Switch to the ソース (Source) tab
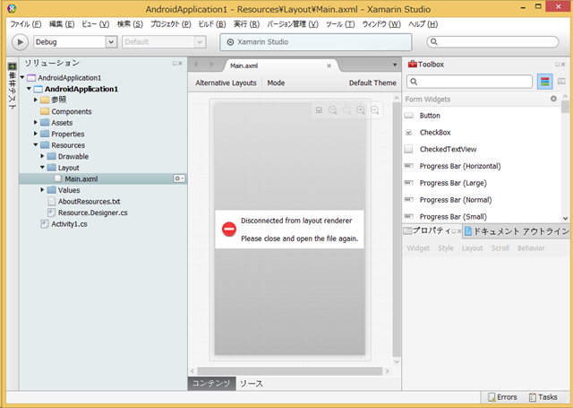Viewport: 573px width, 408px height. [x=251, y=383]
